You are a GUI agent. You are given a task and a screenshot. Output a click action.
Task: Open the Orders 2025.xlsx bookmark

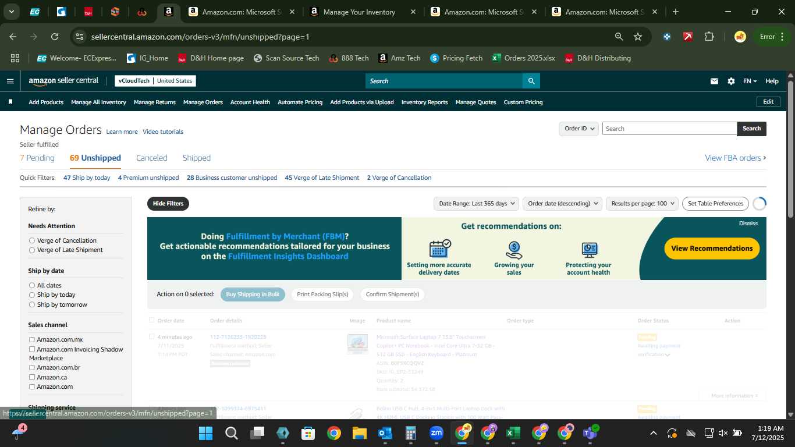click(x=523, y=58)
